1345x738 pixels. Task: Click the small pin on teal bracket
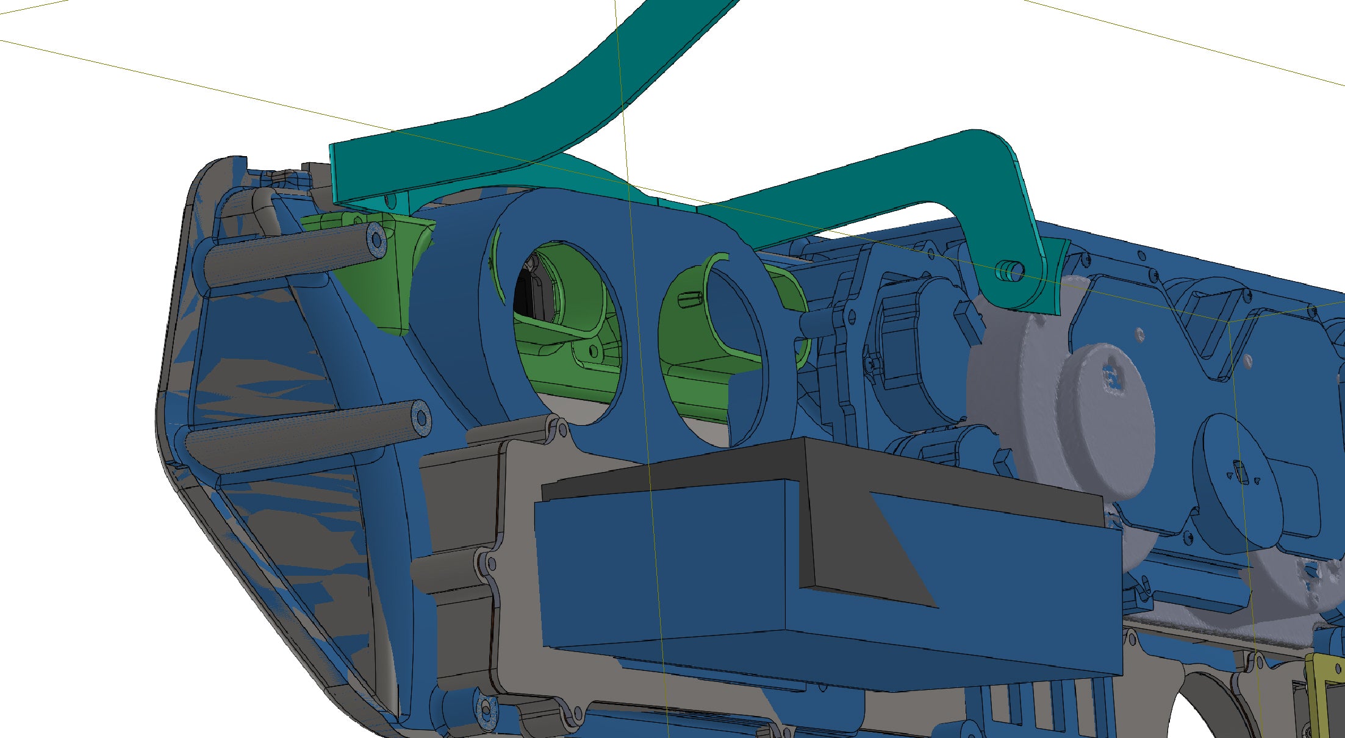1010,270
